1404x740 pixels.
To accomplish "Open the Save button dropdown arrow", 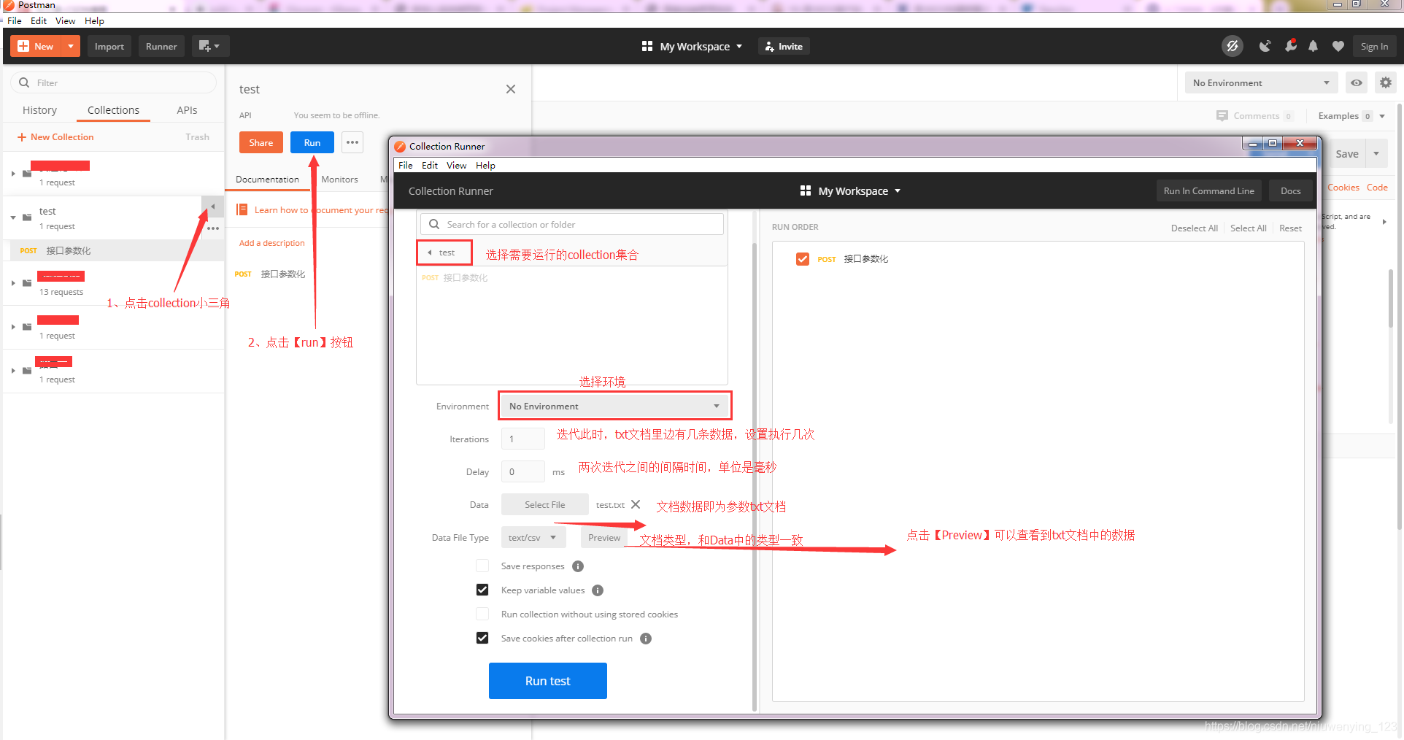I will point(1376,154).
